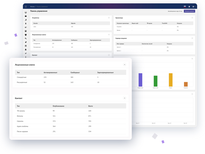Select the Песни караоке row

pos(71,131)
